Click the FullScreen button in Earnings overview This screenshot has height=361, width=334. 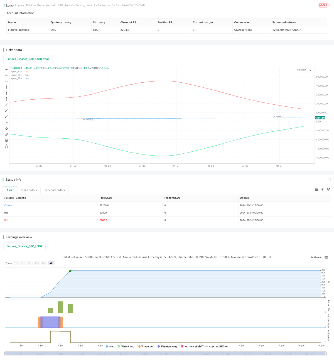point(316,257)
